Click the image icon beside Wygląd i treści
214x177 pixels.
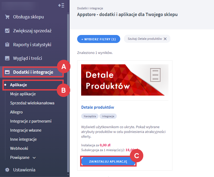pyautogui.click(x=7, y=58)
